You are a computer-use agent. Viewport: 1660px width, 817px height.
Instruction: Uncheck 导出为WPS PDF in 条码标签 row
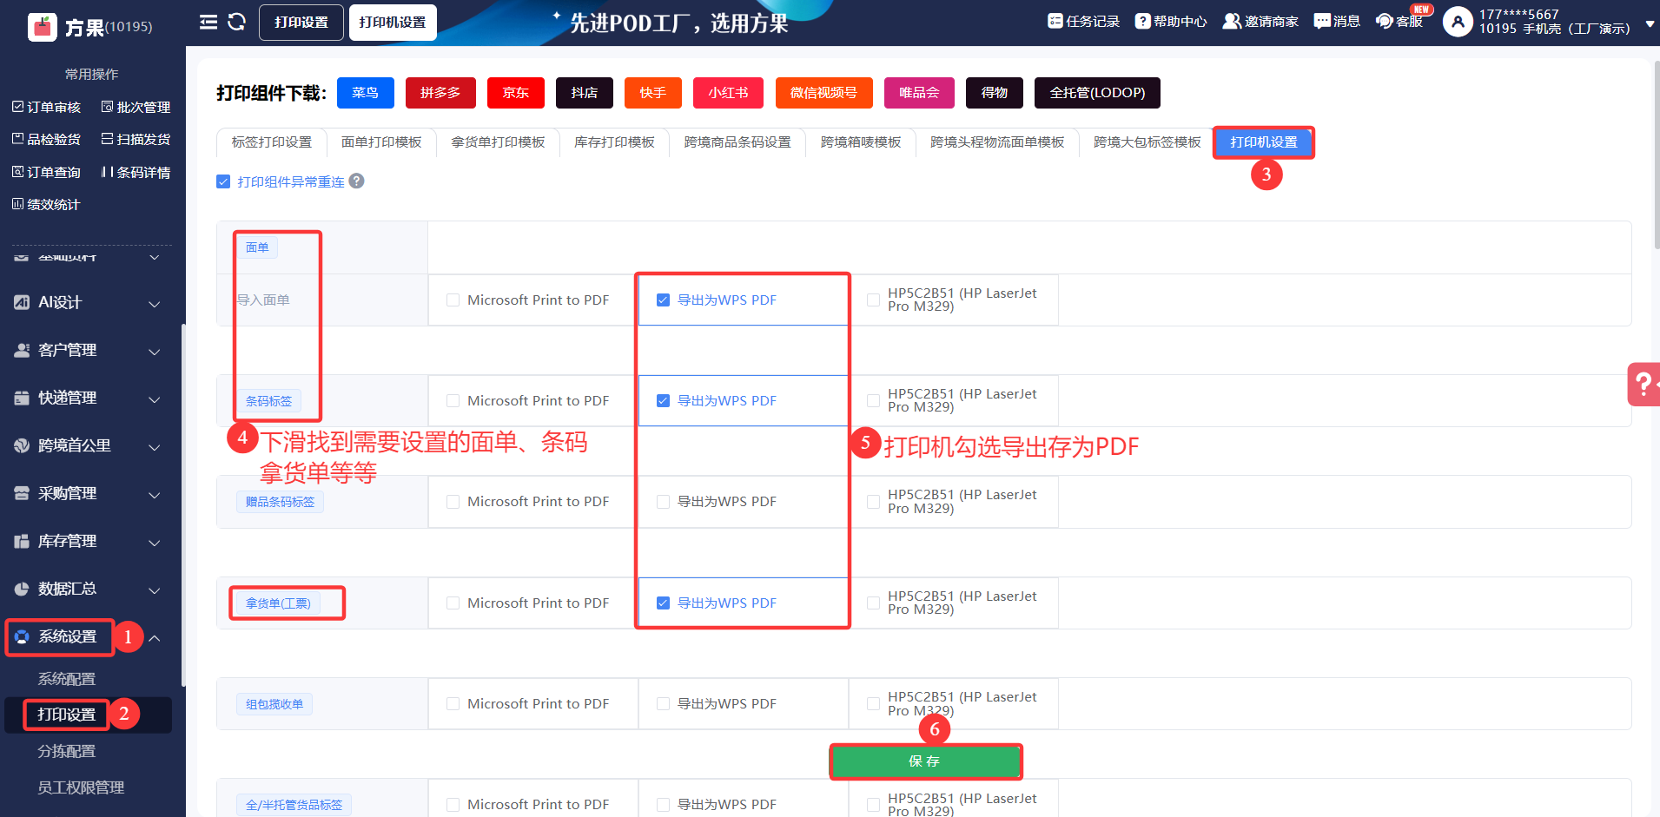pyautogui.click(x=663, y=401)
